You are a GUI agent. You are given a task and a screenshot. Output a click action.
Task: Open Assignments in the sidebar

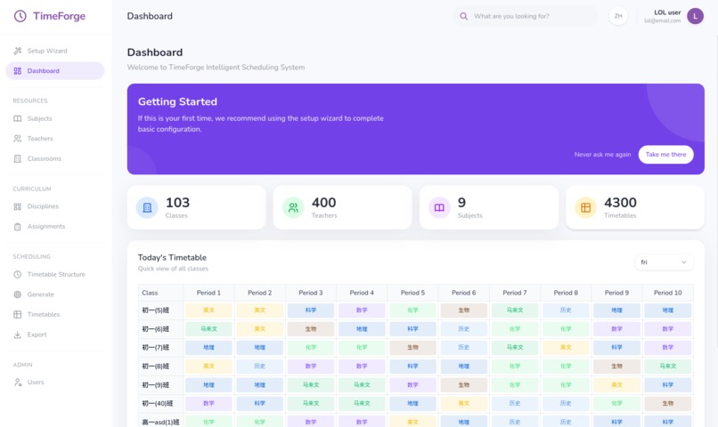[55, 227]
